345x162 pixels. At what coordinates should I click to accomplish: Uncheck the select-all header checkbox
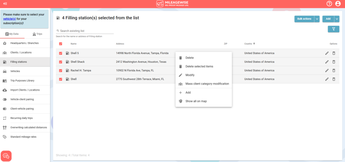tap(61, 44)
